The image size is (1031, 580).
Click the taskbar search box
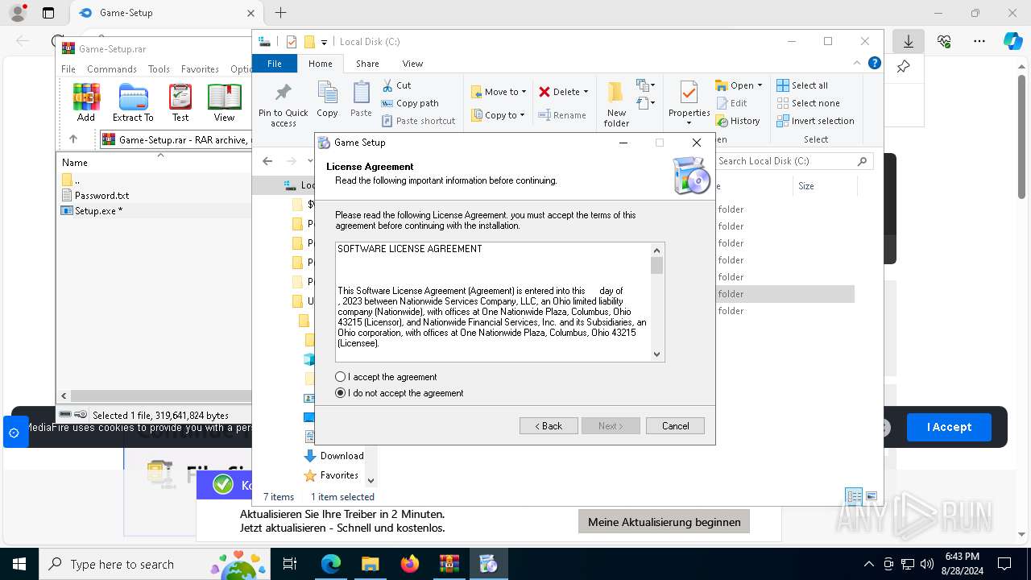pos(154,564)
